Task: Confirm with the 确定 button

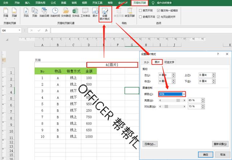Action: [x=206, y=155]
